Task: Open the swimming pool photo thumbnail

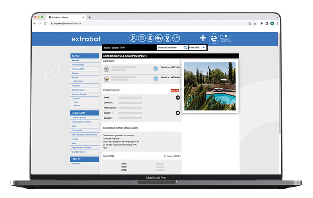Action: [210, 86]
